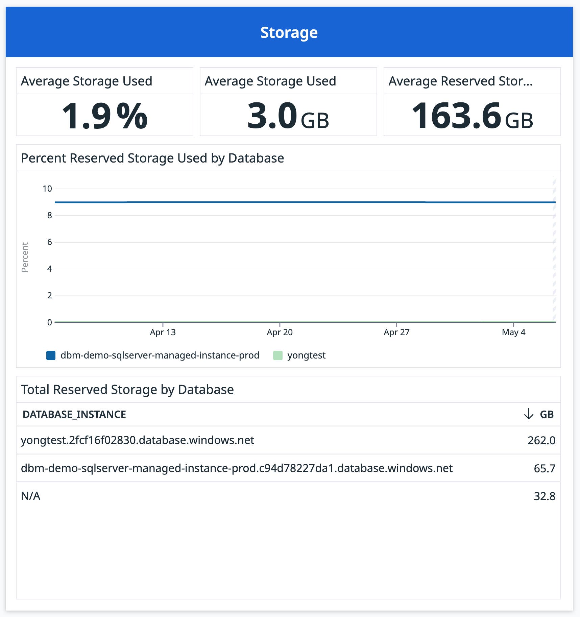Click the May 4 axis label
This screenshot has width=580, height=617.
[x=513, y=332]
